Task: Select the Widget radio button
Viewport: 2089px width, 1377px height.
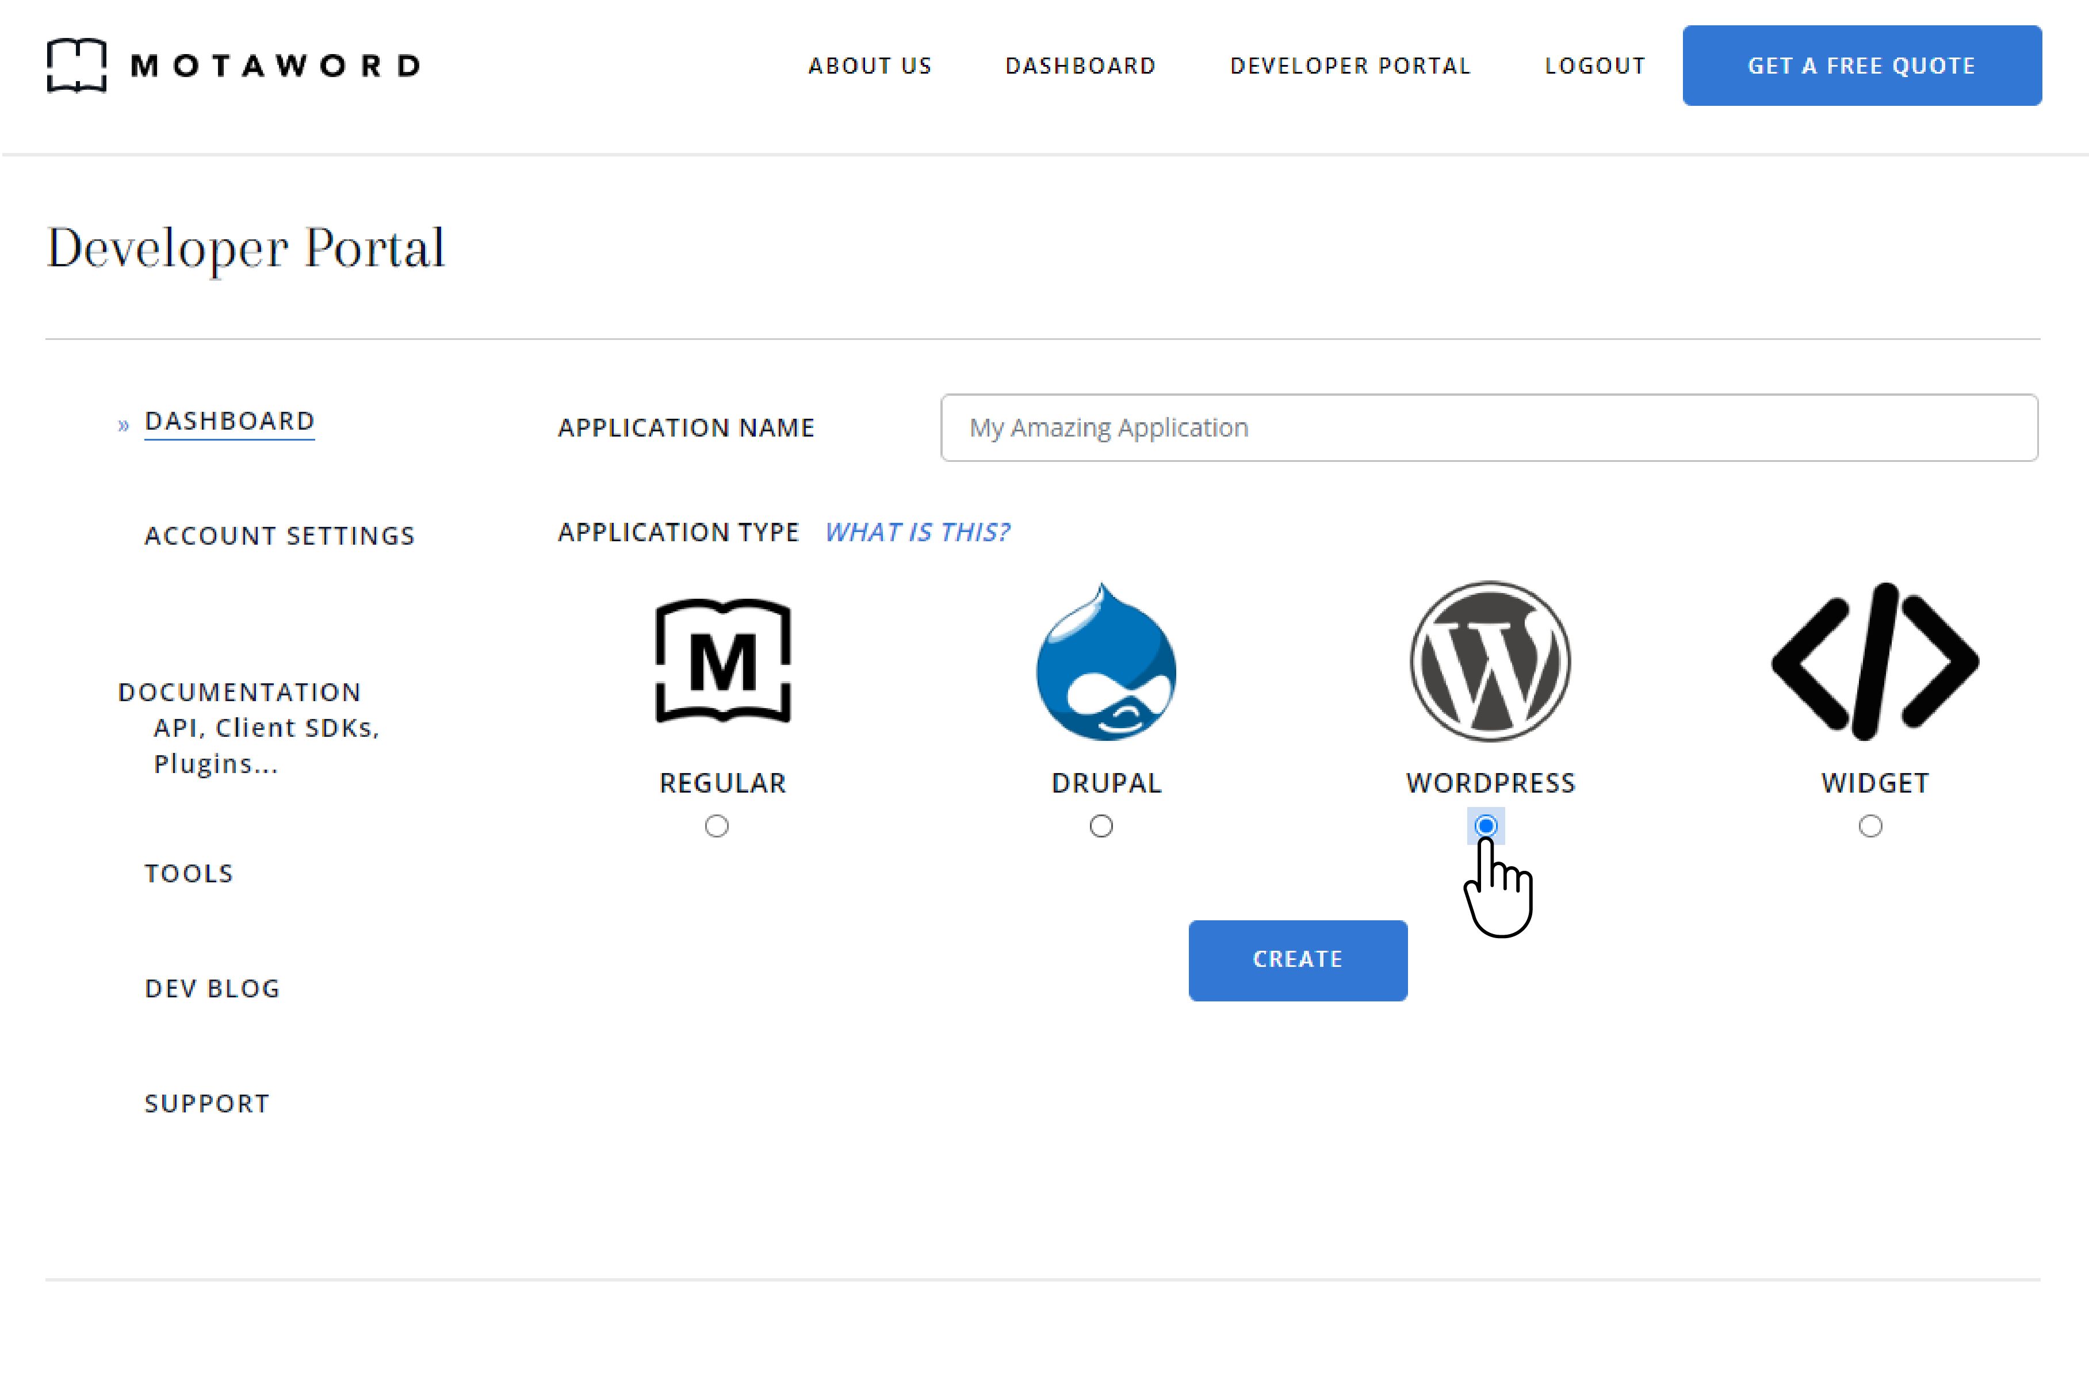Action: tap(1869, 825)
